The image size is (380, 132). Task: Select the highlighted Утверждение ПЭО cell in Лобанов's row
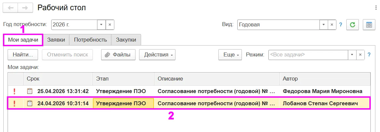click(123, 103)
